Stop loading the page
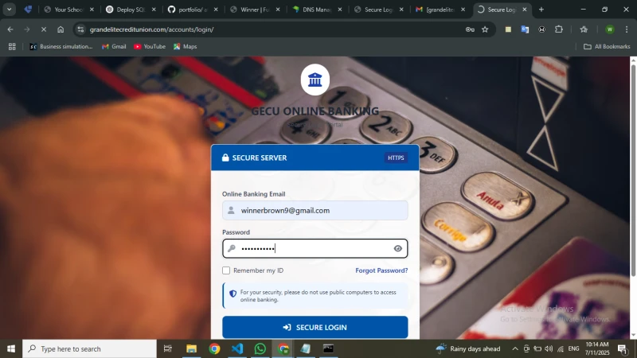 (44, 29)
